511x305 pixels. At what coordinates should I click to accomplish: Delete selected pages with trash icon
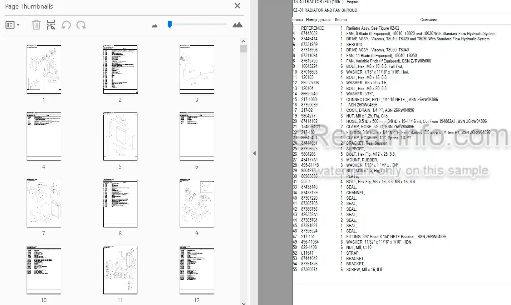pyautogui.click(x=36, y=25)
